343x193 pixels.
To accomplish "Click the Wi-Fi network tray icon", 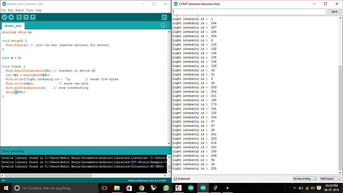I will tap(307, 188).
